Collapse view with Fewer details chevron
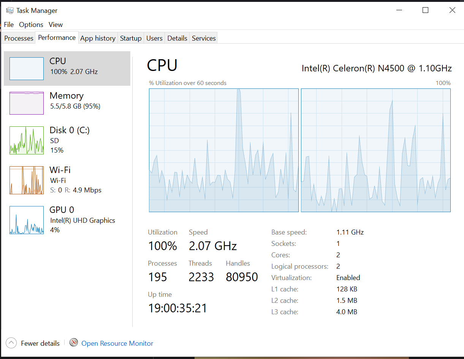Screen dimensions: 464x359 (x=11, y=343)
